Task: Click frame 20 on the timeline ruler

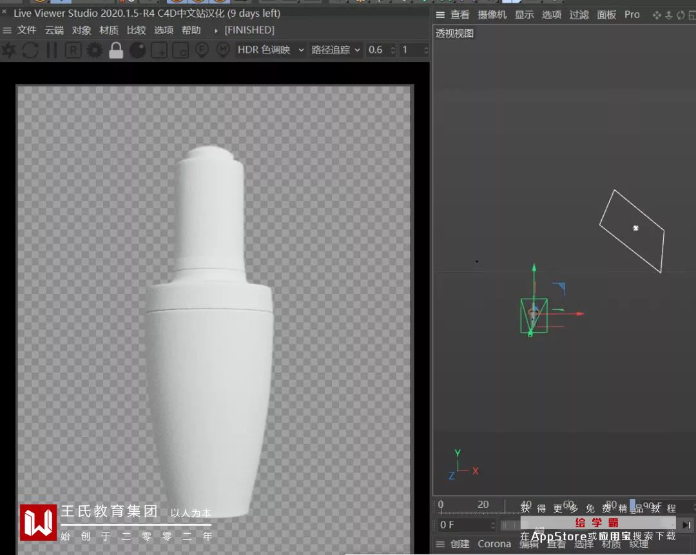Action: point(483,505)
